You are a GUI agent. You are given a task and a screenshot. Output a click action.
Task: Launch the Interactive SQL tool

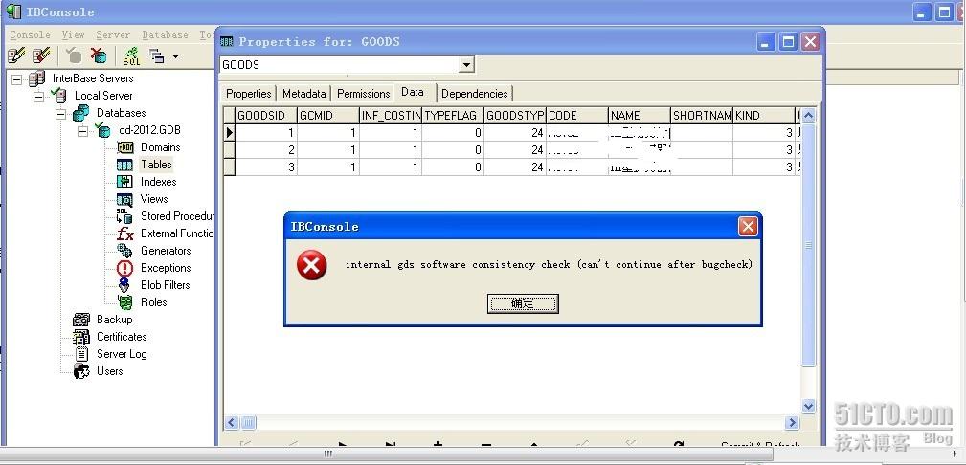tap(131, 56)
